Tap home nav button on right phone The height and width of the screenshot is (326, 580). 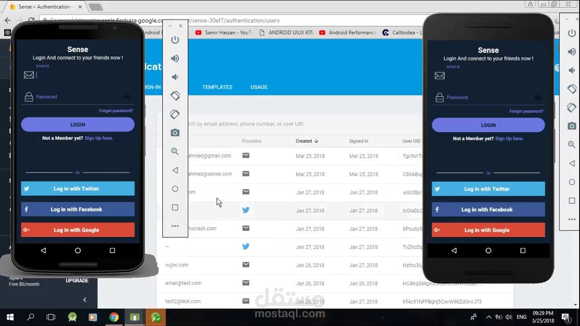coord(488,250)
